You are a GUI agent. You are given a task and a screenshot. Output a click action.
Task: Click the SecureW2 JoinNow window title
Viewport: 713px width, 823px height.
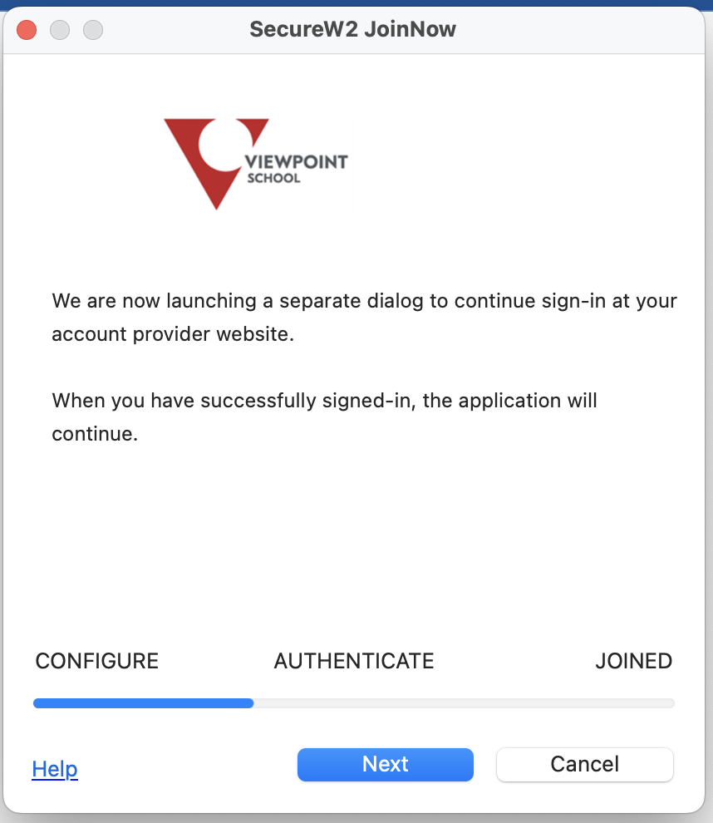click(352, 29)
